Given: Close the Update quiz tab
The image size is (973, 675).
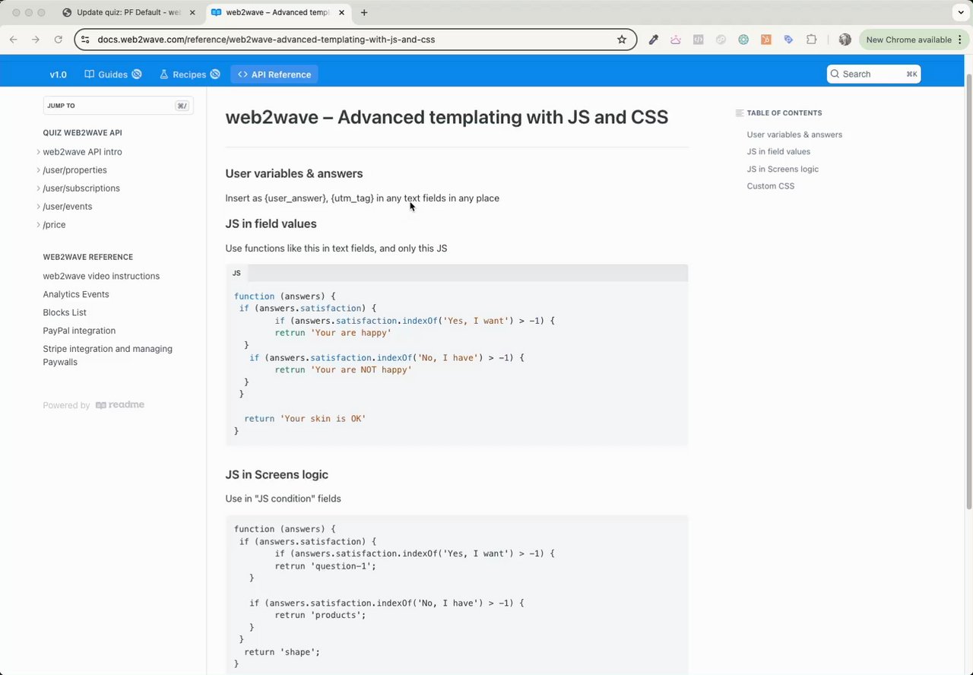Looking at the screenshot, I should point(192,12).
